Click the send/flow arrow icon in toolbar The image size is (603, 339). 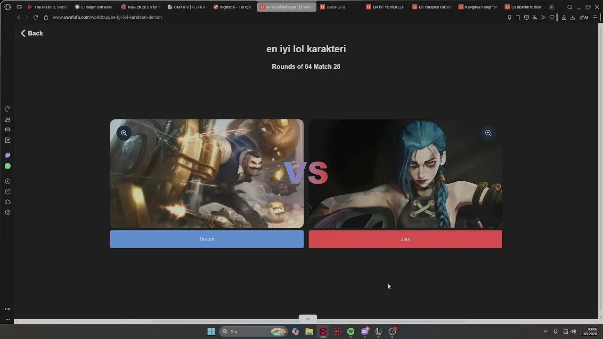tap(543, 17)
